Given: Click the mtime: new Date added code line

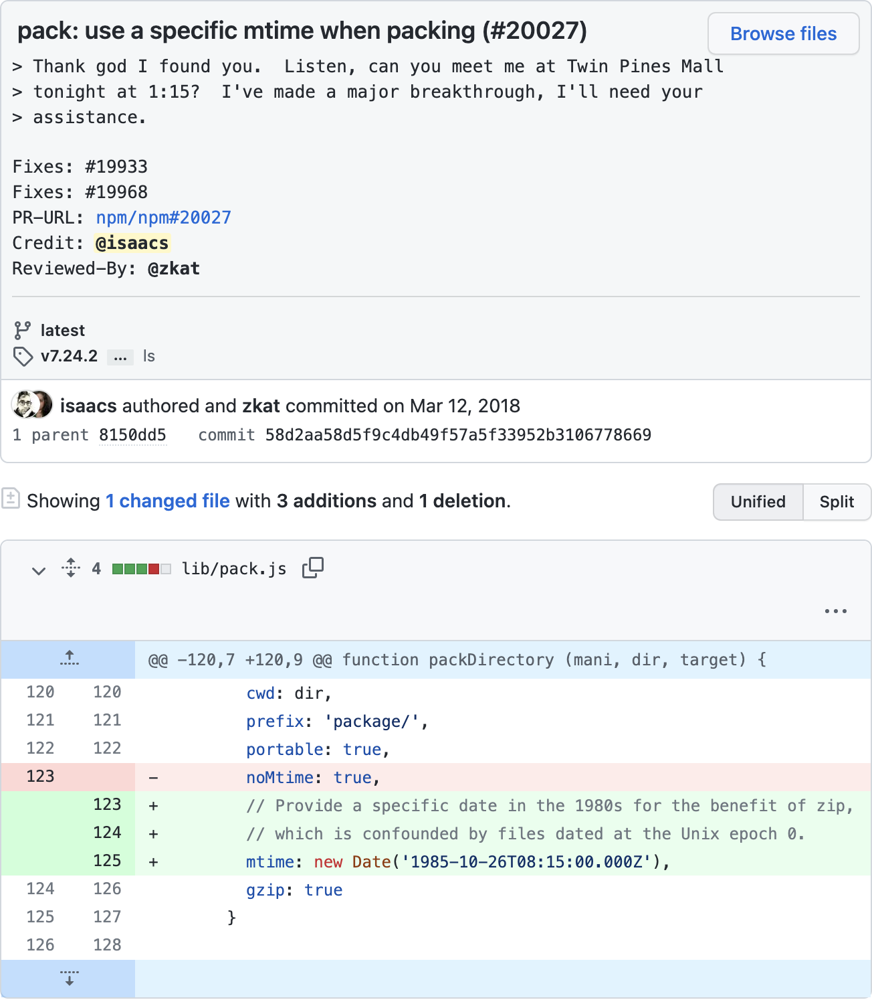Looking at the screenshot, I should [x=503, y=861].
